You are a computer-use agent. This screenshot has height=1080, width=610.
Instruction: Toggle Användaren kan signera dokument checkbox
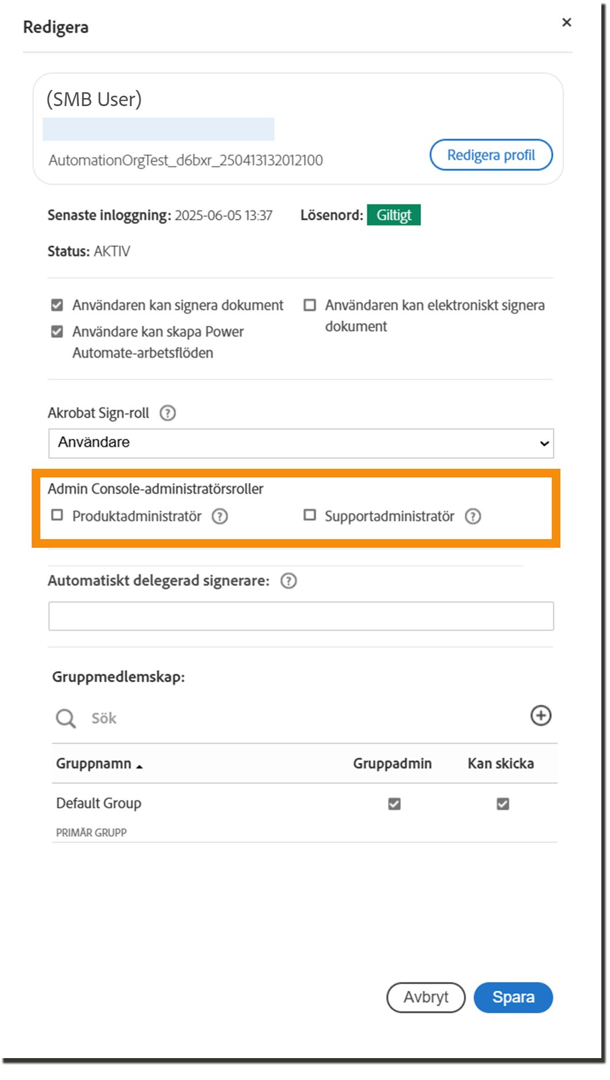click(57, 305)
